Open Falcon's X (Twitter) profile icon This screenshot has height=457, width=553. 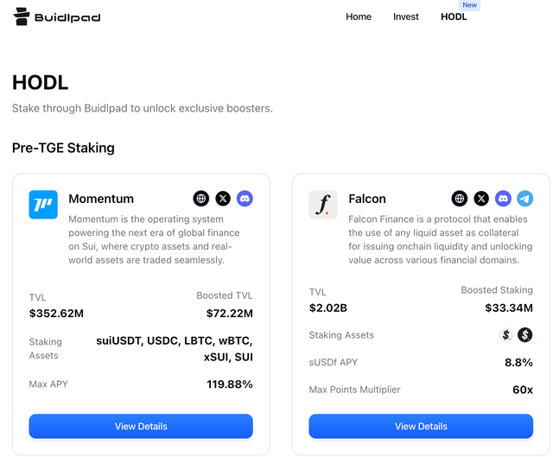coord(481,199)
